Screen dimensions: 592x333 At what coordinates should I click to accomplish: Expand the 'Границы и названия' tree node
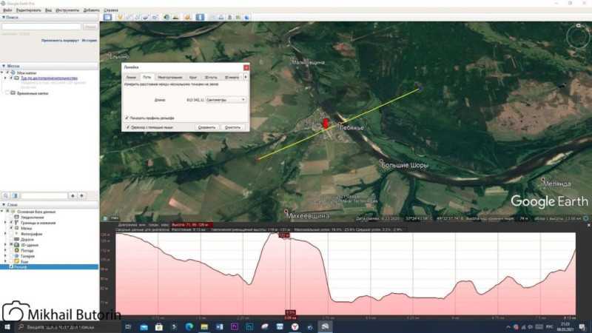tap(5, 223)
